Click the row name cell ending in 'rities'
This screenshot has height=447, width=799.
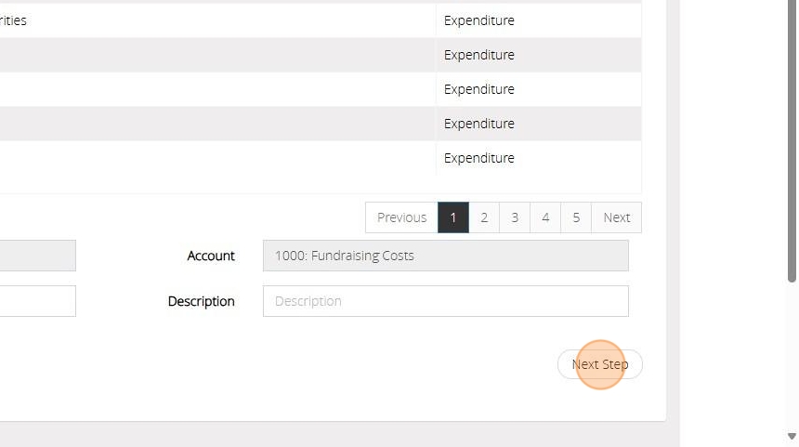pyautogui.click(x=14, y=20)
